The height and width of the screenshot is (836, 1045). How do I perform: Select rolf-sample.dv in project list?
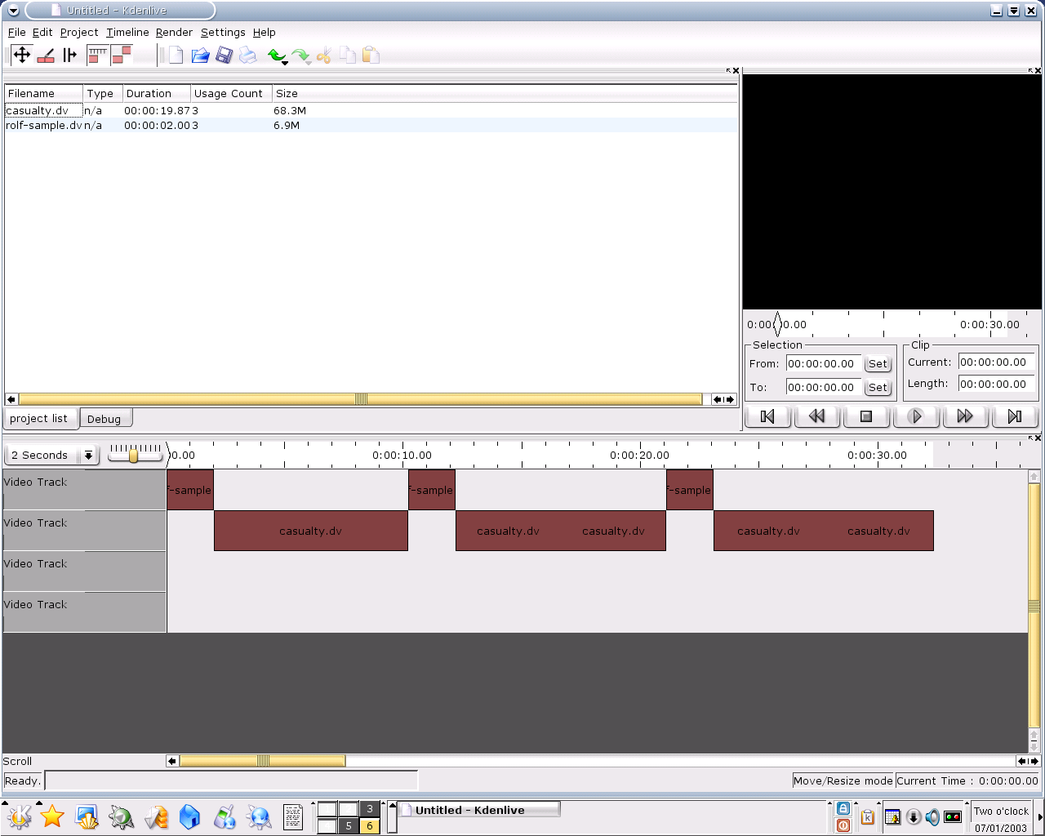pos(43,125)
